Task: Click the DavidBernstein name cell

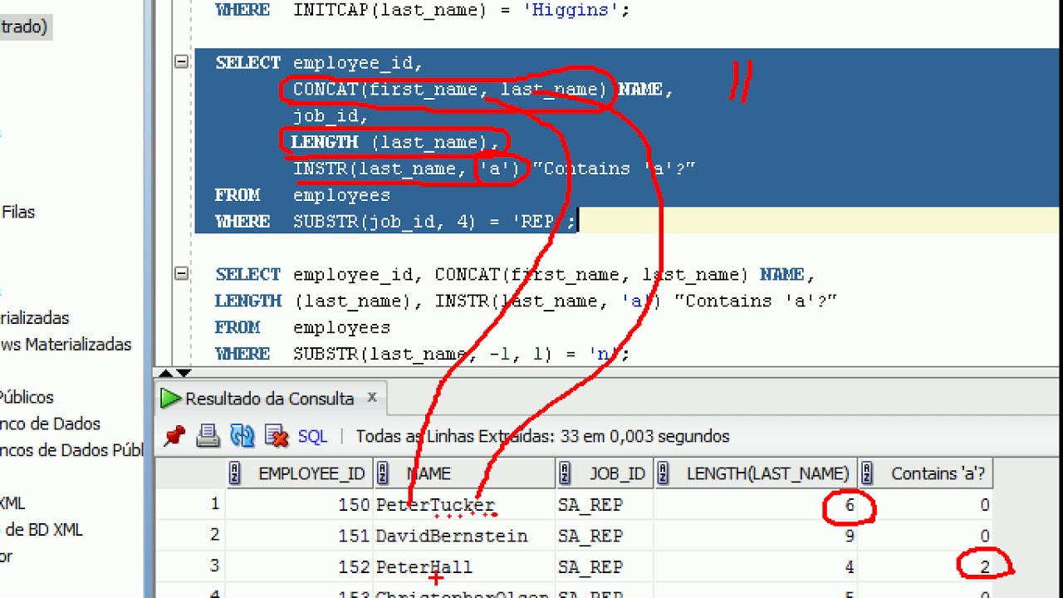Action: (464, 536)
